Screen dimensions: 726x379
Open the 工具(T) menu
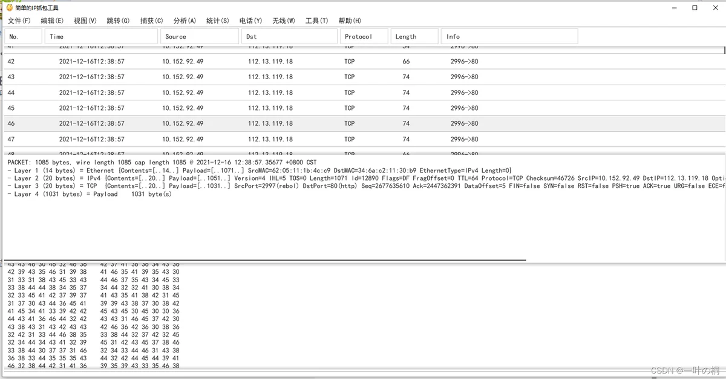click(x=316, y=21)
